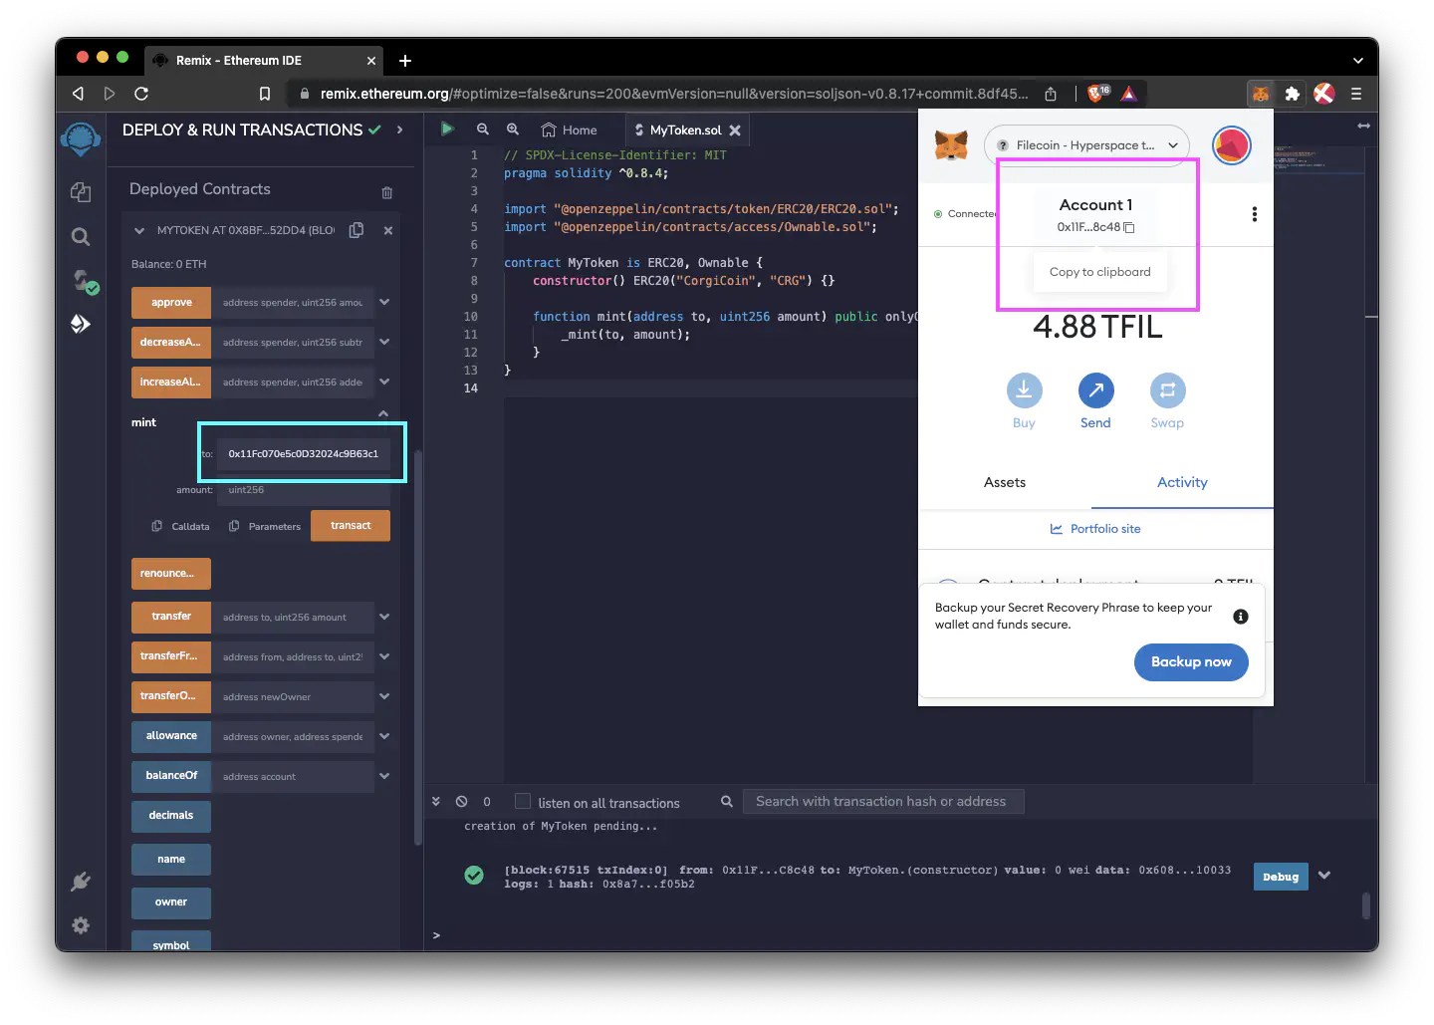Copy MYTOKEN contract address icon
1434x1025 pixels.
356,230
